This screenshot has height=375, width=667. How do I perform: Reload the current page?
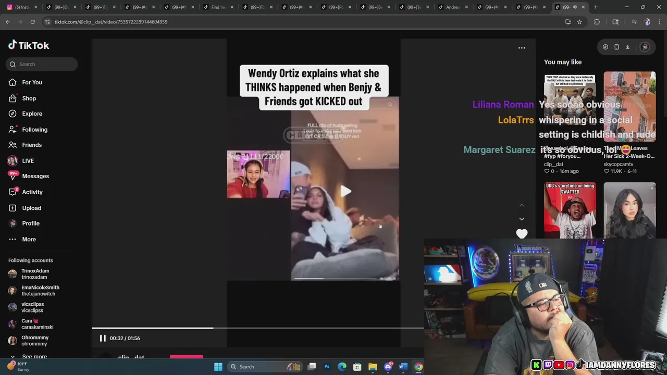[x=32, y=22]
